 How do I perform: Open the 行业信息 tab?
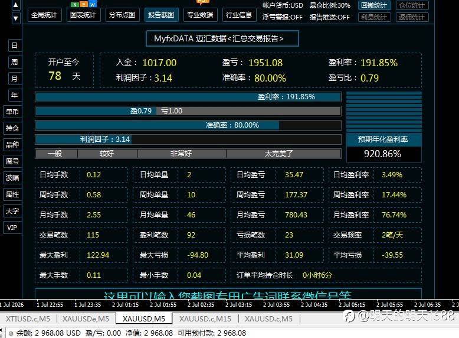click(239, 15)
